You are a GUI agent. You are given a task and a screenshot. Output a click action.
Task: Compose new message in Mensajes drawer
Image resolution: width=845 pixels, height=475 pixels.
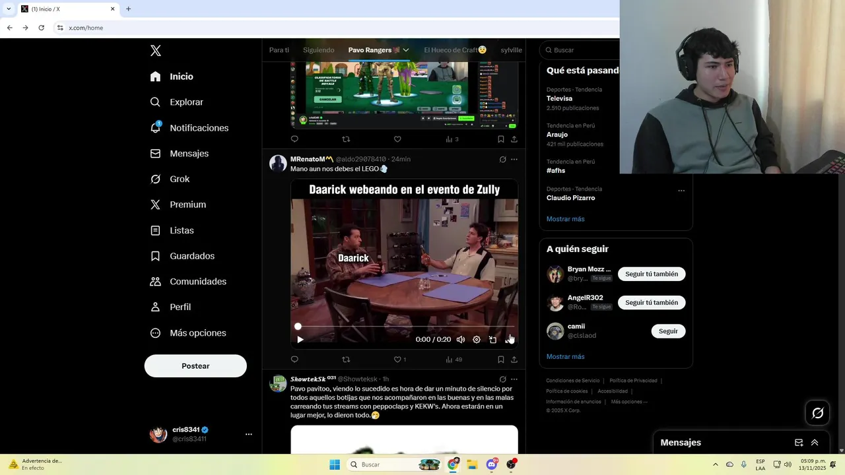click(799, 443)
